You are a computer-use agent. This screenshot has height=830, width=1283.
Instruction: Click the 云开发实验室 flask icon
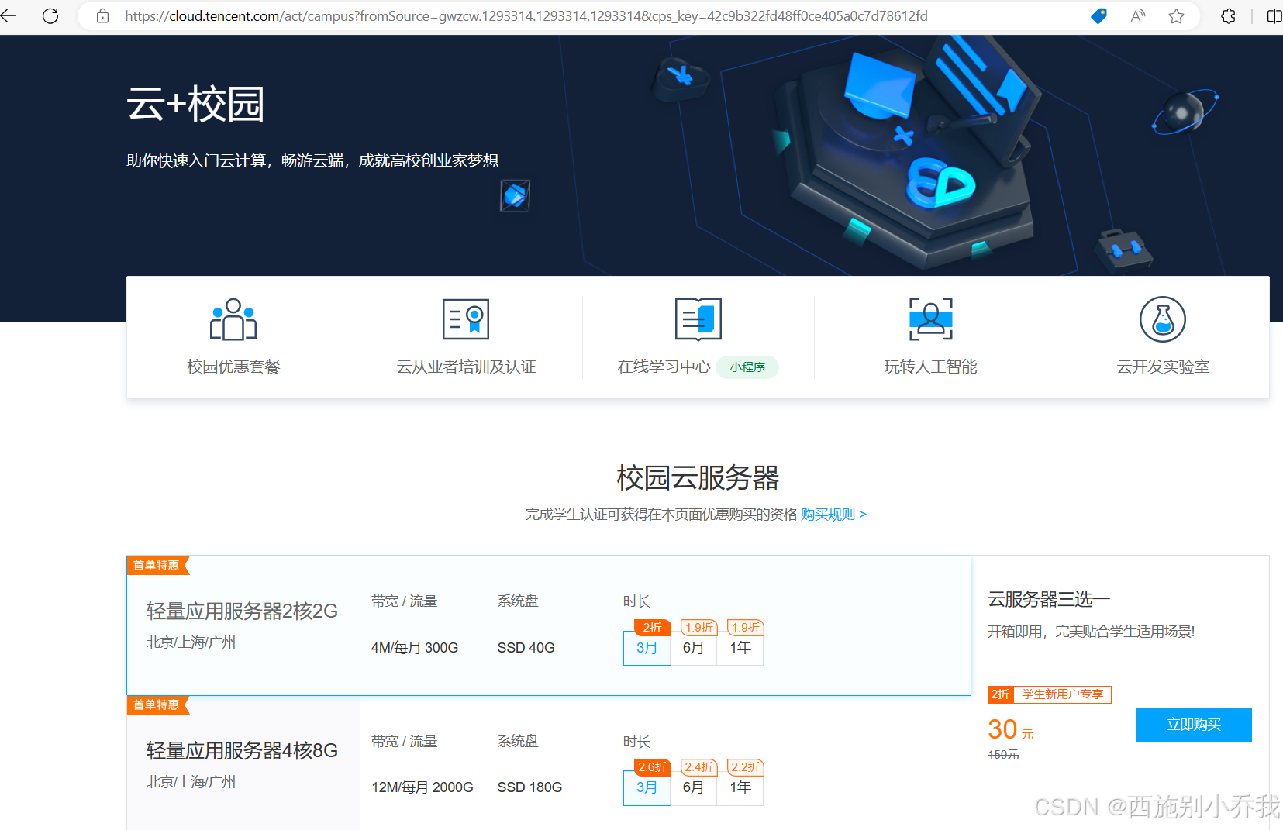[1163, 319]
